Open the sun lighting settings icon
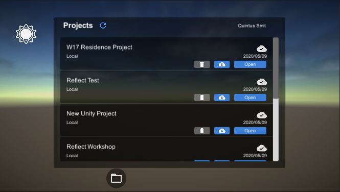Image resolution: width=340 pixels, height=192 pixels. (x=26, y=34)
